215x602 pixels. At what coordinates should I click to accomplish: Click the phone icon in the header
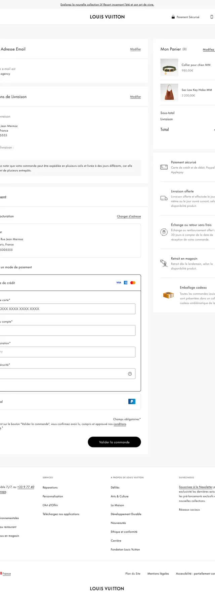(212, 17)
